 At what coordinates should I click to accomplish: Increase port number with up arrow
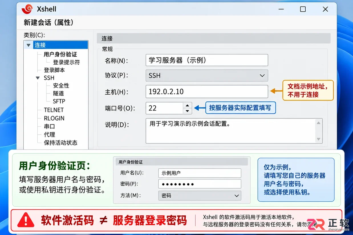(x=187, y=105)
